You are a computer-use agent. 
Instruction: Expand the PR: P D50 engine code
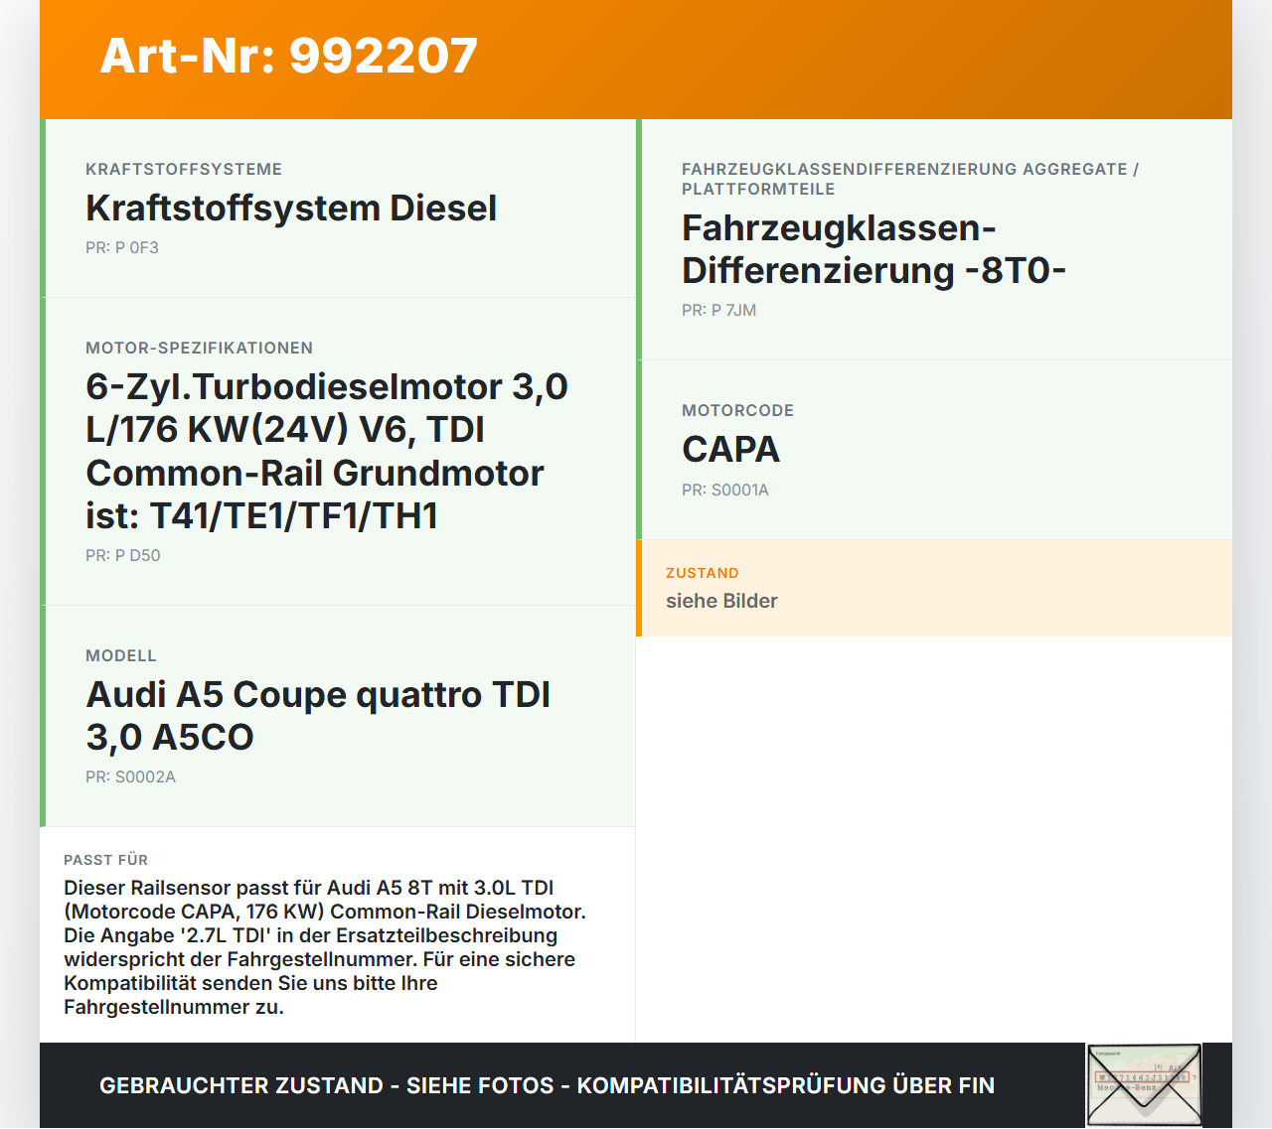tap(122, 555)
